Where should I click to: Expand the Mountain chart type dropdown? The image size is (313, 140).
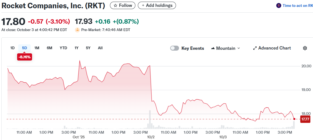click(239, 48)
